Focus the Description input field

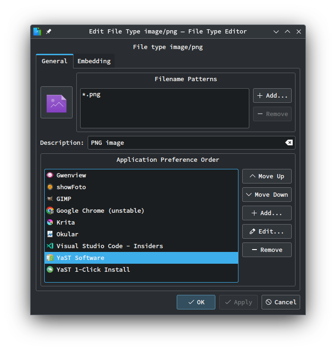point(191,142)
